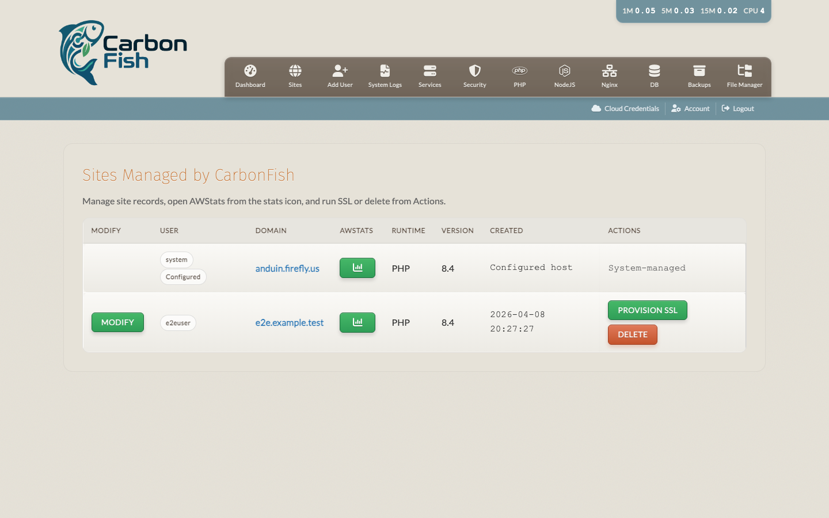This screenshot has width=829, height=518.
Task: Open Cloud Credentials in top bar
Action: coord(625,109)
